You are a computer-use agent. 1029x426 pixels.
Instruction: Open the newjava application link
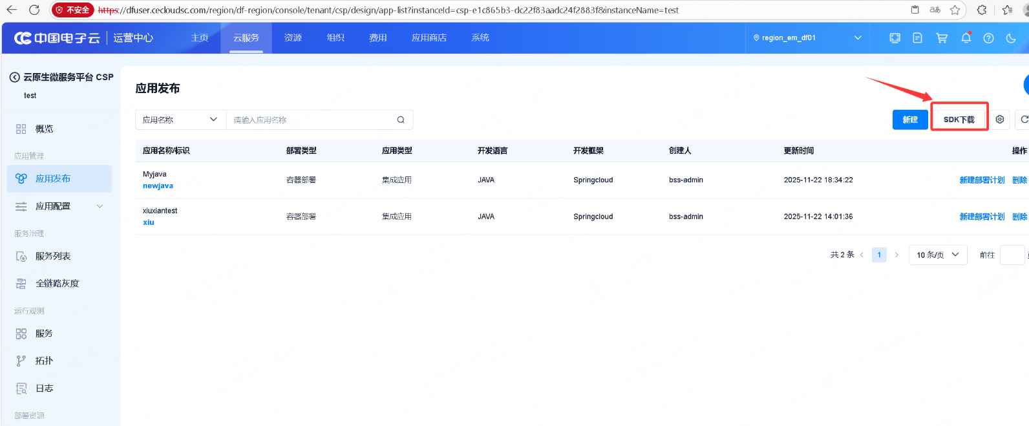[x=158, y=186]
